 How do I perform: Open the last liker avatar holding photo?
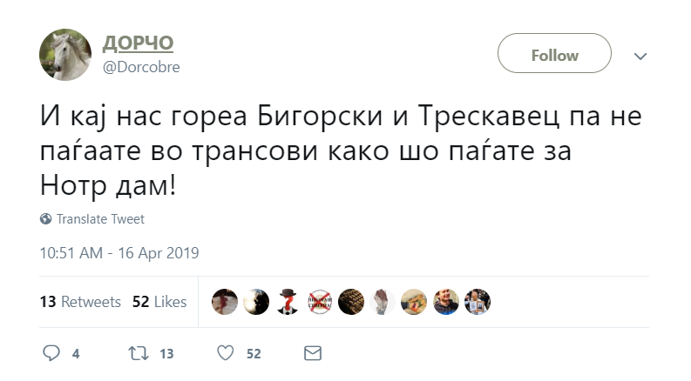coord(478,302)
